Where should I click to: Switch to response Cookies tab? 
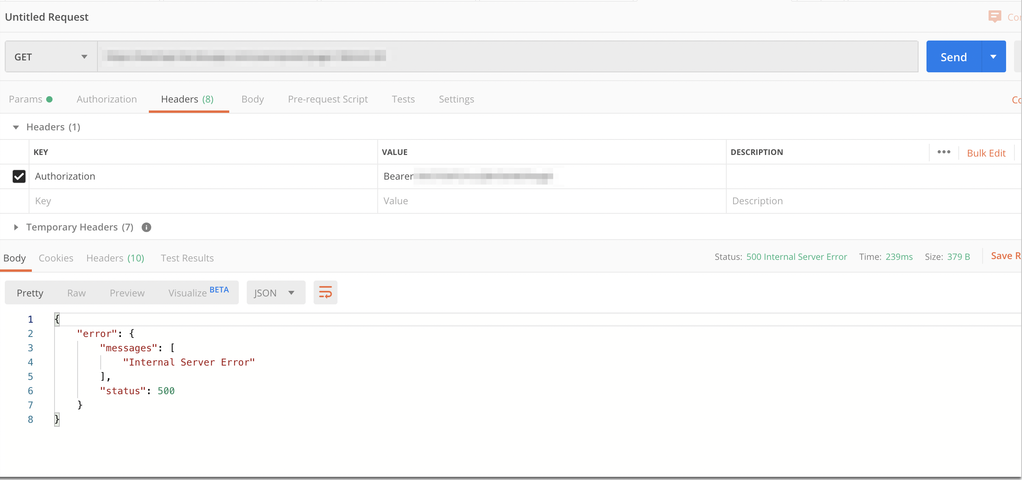[56, 258]
